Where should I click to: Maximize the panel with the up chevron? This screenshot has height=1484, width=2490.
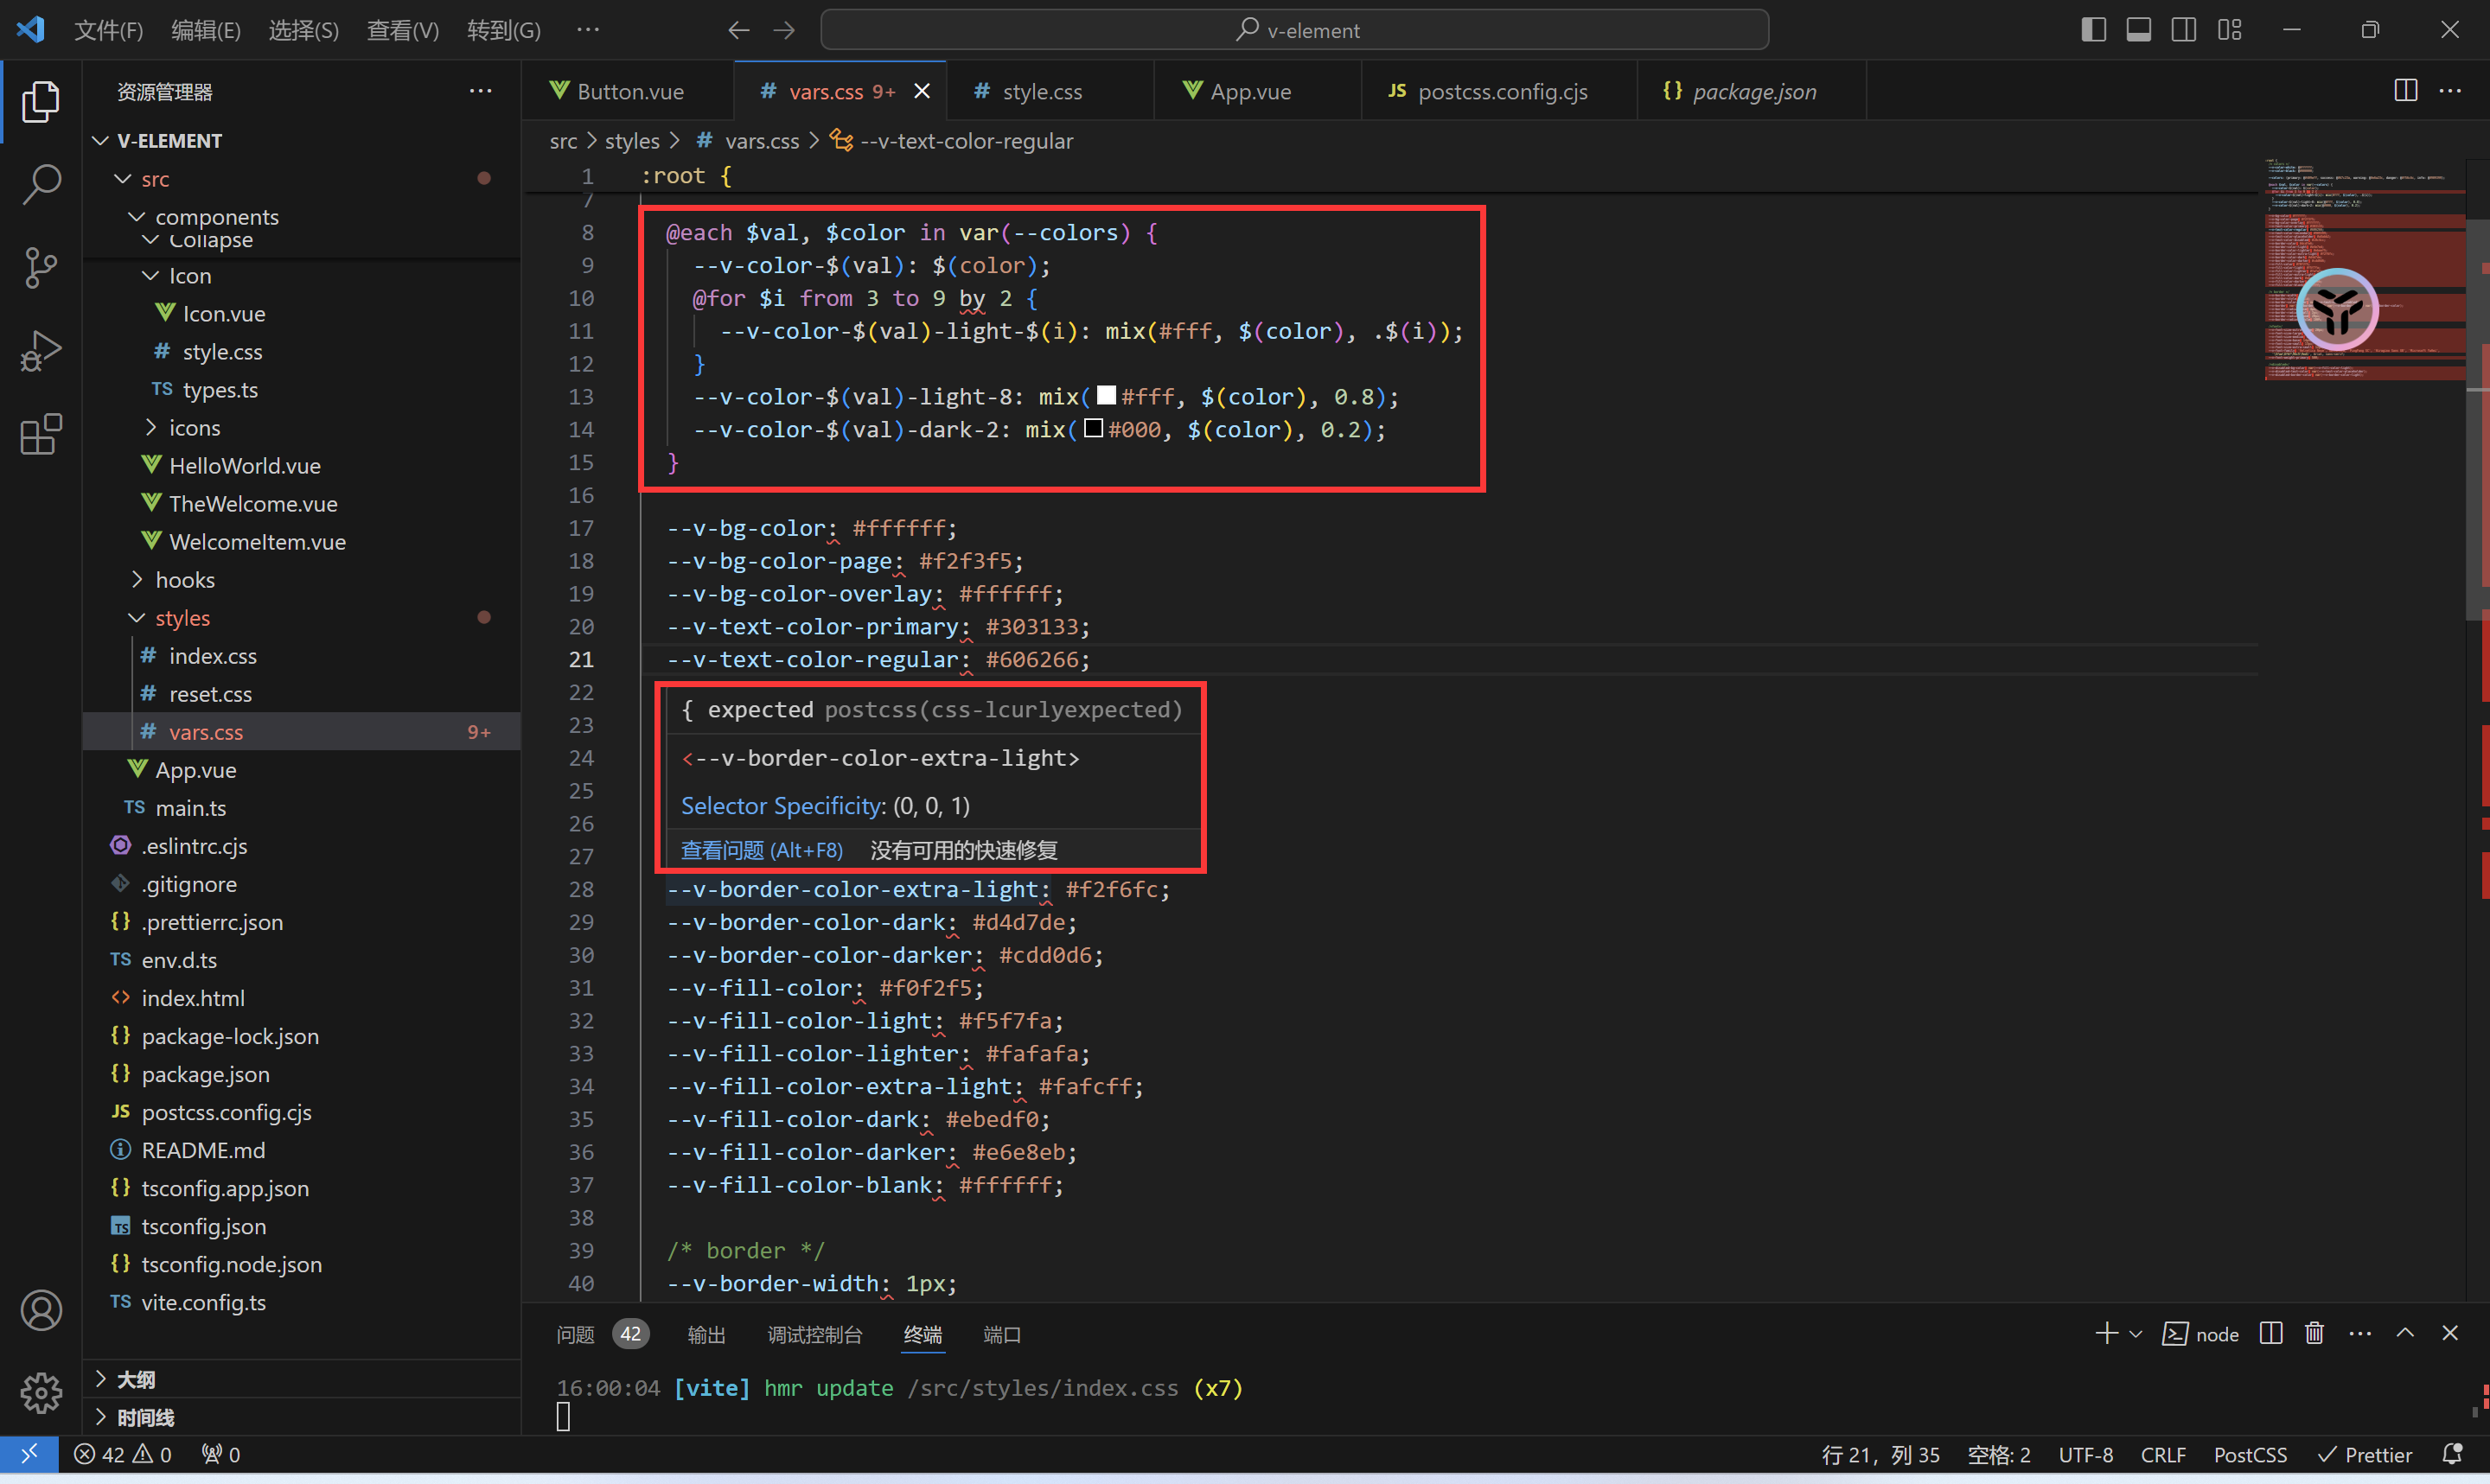tap(2405, 1333)
